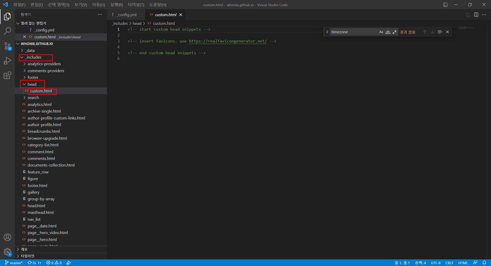Open notifications bell in status bar
This screenshot has width=491, height=266.
[484, 263]
